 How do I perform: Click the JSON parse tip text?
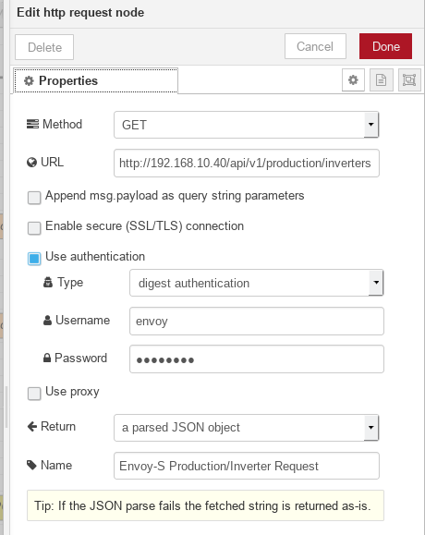[x=202, y=505]
